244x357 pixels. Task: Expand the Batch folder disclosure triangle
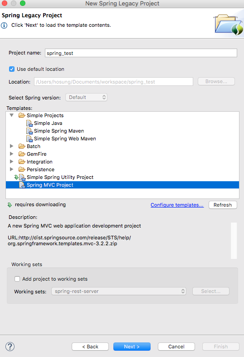[12, 146]
